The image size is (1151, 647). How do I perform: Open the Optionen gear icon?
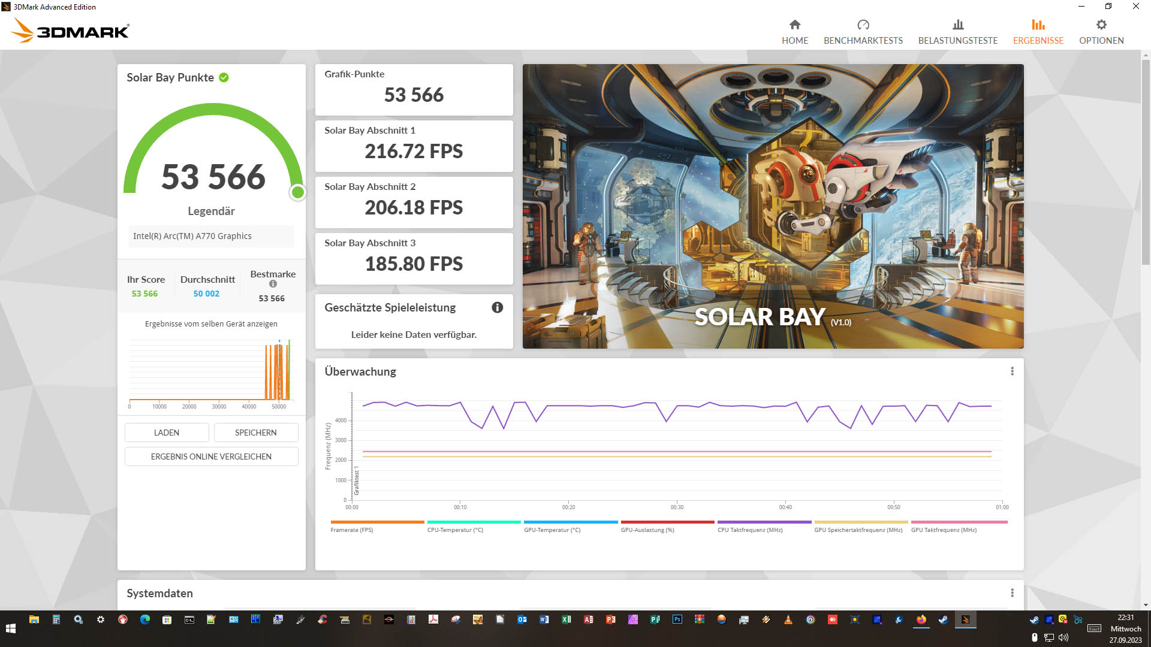click(1101, 25)
